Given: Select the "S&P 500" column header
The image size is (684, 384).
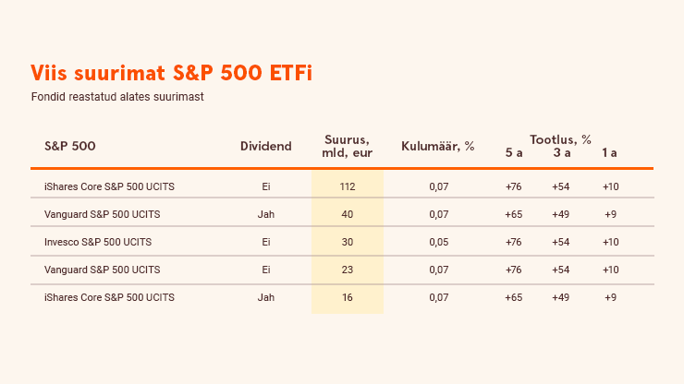Looking at the screenshot, I should click(70, 146).
